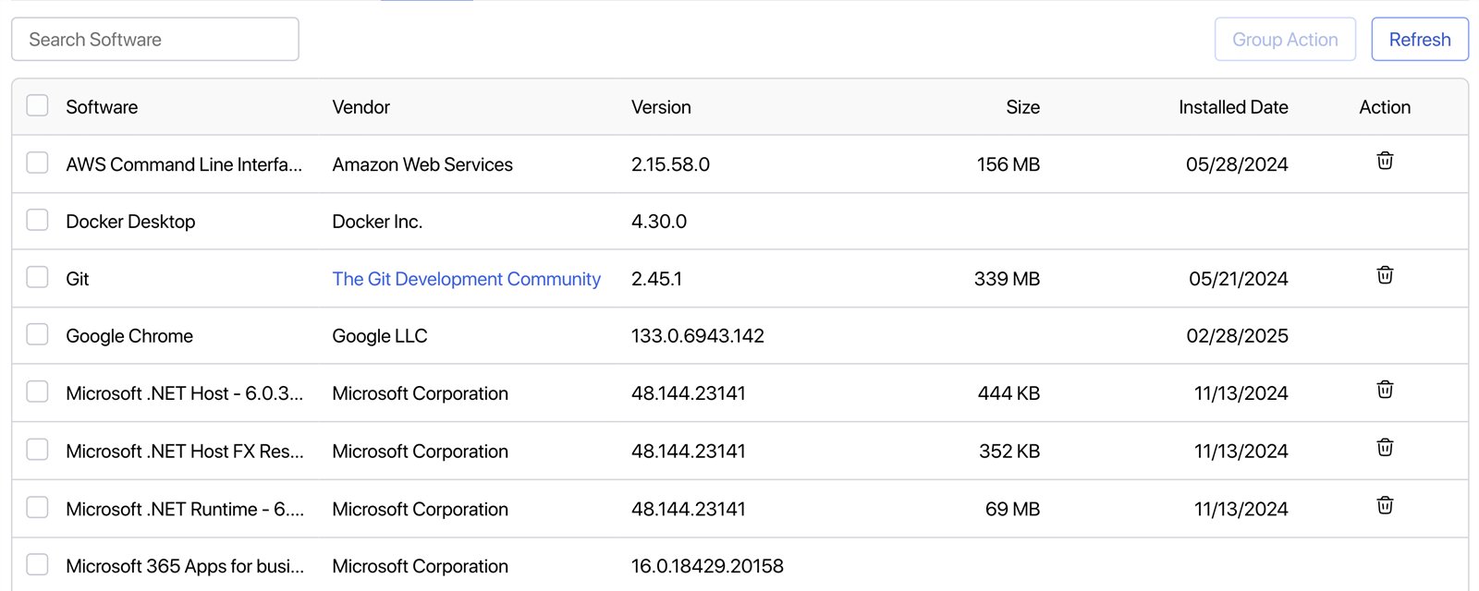This screenshot has height=591, width=1479.
Task: Check the Microsoft .NET Host - 6.0.3 row
Action: pyautogui.click(x=37, y=392)
